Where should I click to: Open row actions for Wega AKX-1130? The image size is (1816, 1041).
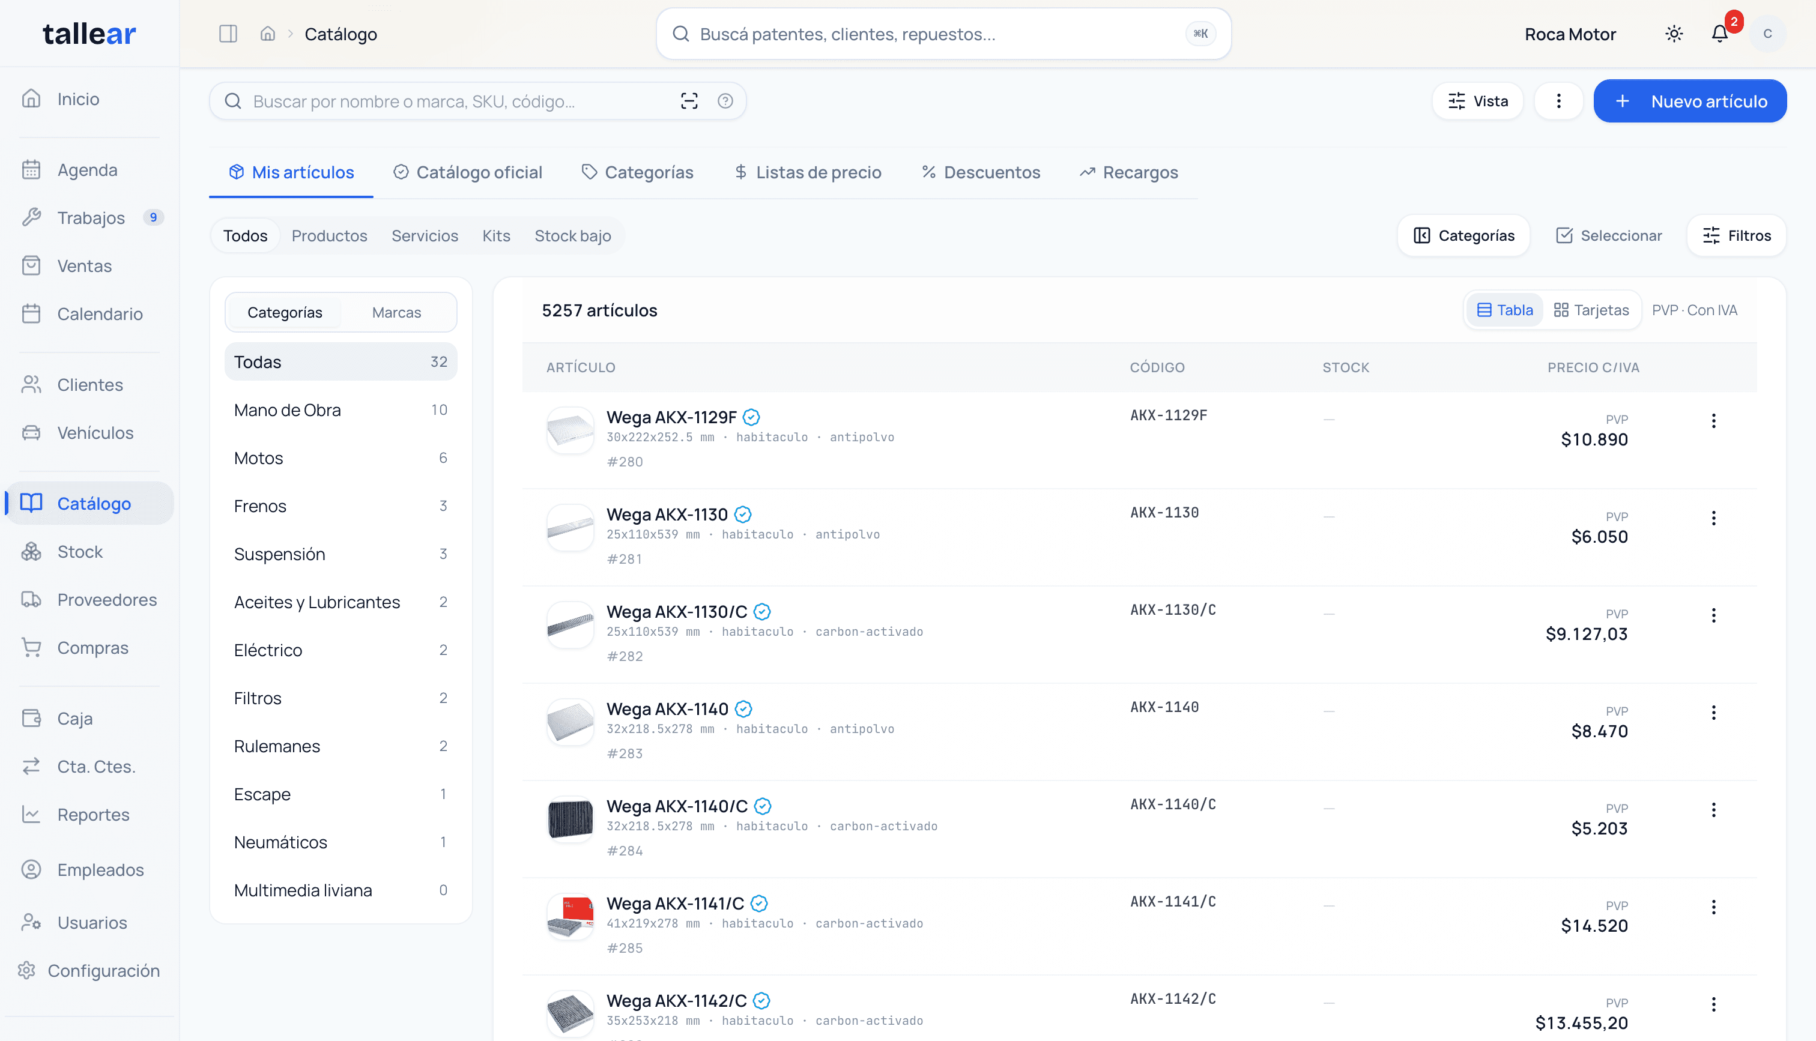coord(1714,517)
